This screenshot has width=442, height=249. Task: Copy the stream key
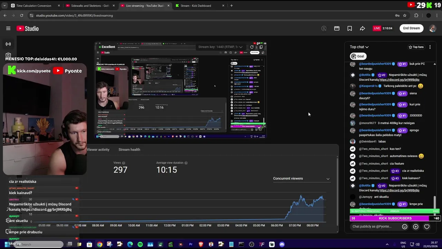(261, 47)
